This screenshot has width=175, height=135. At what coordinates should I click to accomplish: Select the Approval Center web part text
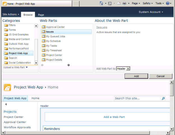tap(55, 27)
